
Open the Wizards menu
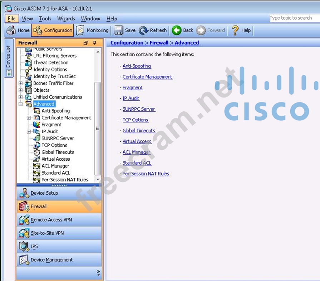click(x=66, y=19)
